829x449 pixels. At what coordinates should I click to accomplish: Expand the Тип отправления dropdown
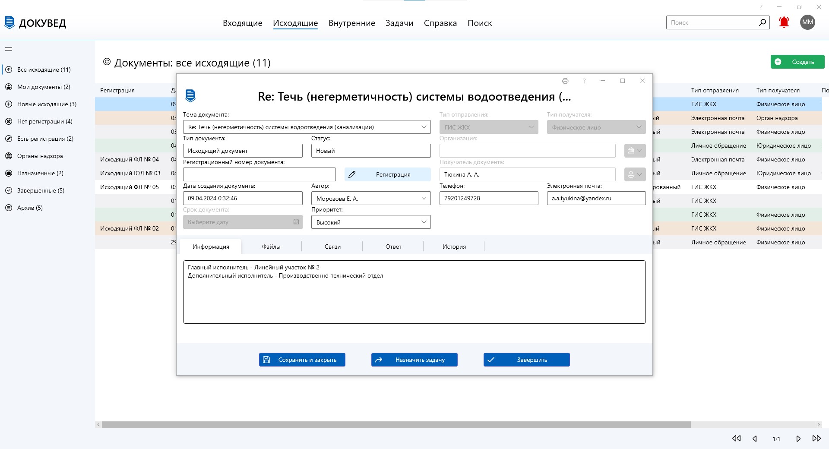pos(531,127)
